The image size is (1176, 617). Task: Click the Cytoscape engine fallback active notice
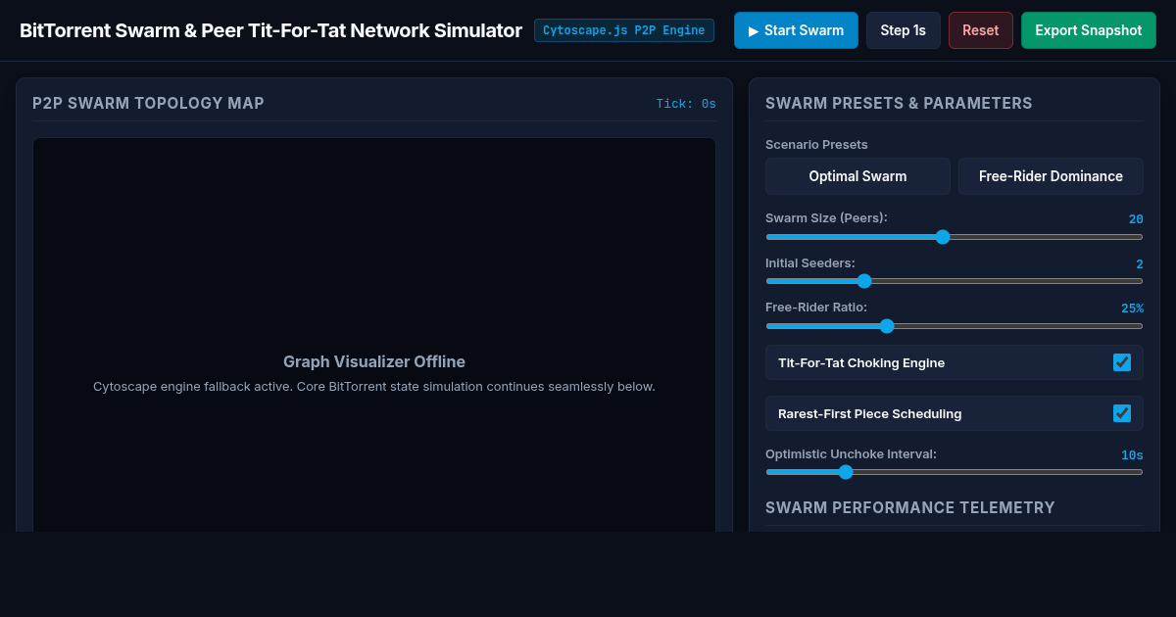(374, 386)
